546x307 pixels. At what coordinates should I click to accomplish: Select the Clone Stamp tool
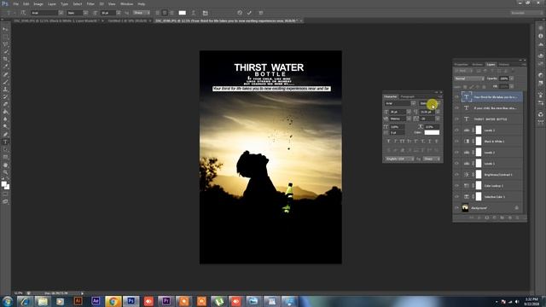(5, 90)
